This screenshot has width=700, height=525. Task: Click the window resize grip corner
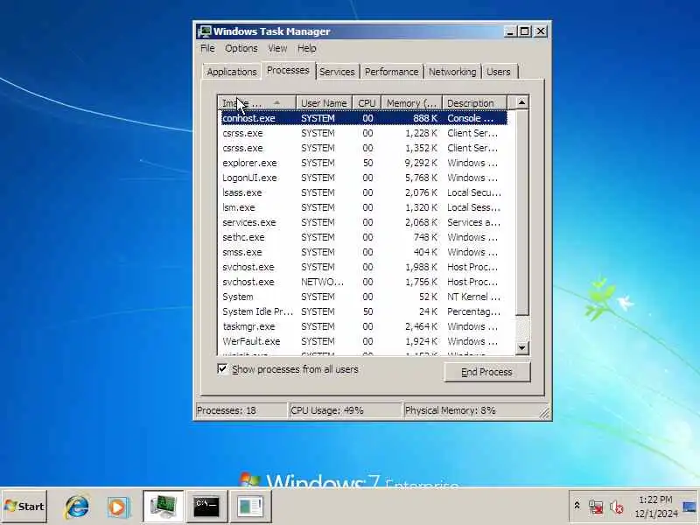pos(544,413)
